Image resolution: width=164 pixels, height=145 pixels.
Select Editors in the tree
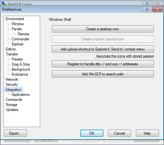11,49
